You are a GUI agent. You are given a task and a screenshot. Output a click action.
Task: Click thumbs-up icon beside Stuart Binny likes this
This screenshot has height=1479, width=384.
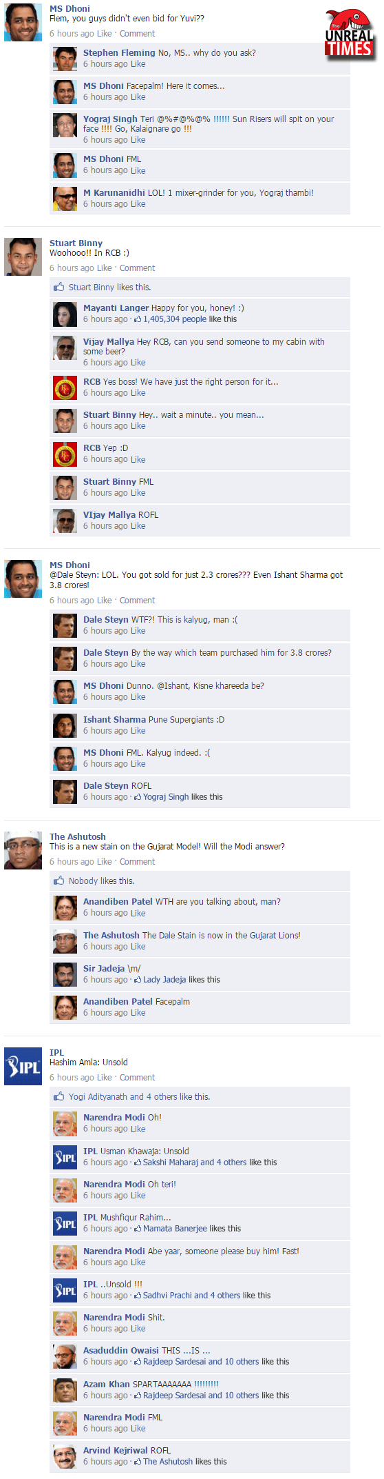tap(60, 287)
